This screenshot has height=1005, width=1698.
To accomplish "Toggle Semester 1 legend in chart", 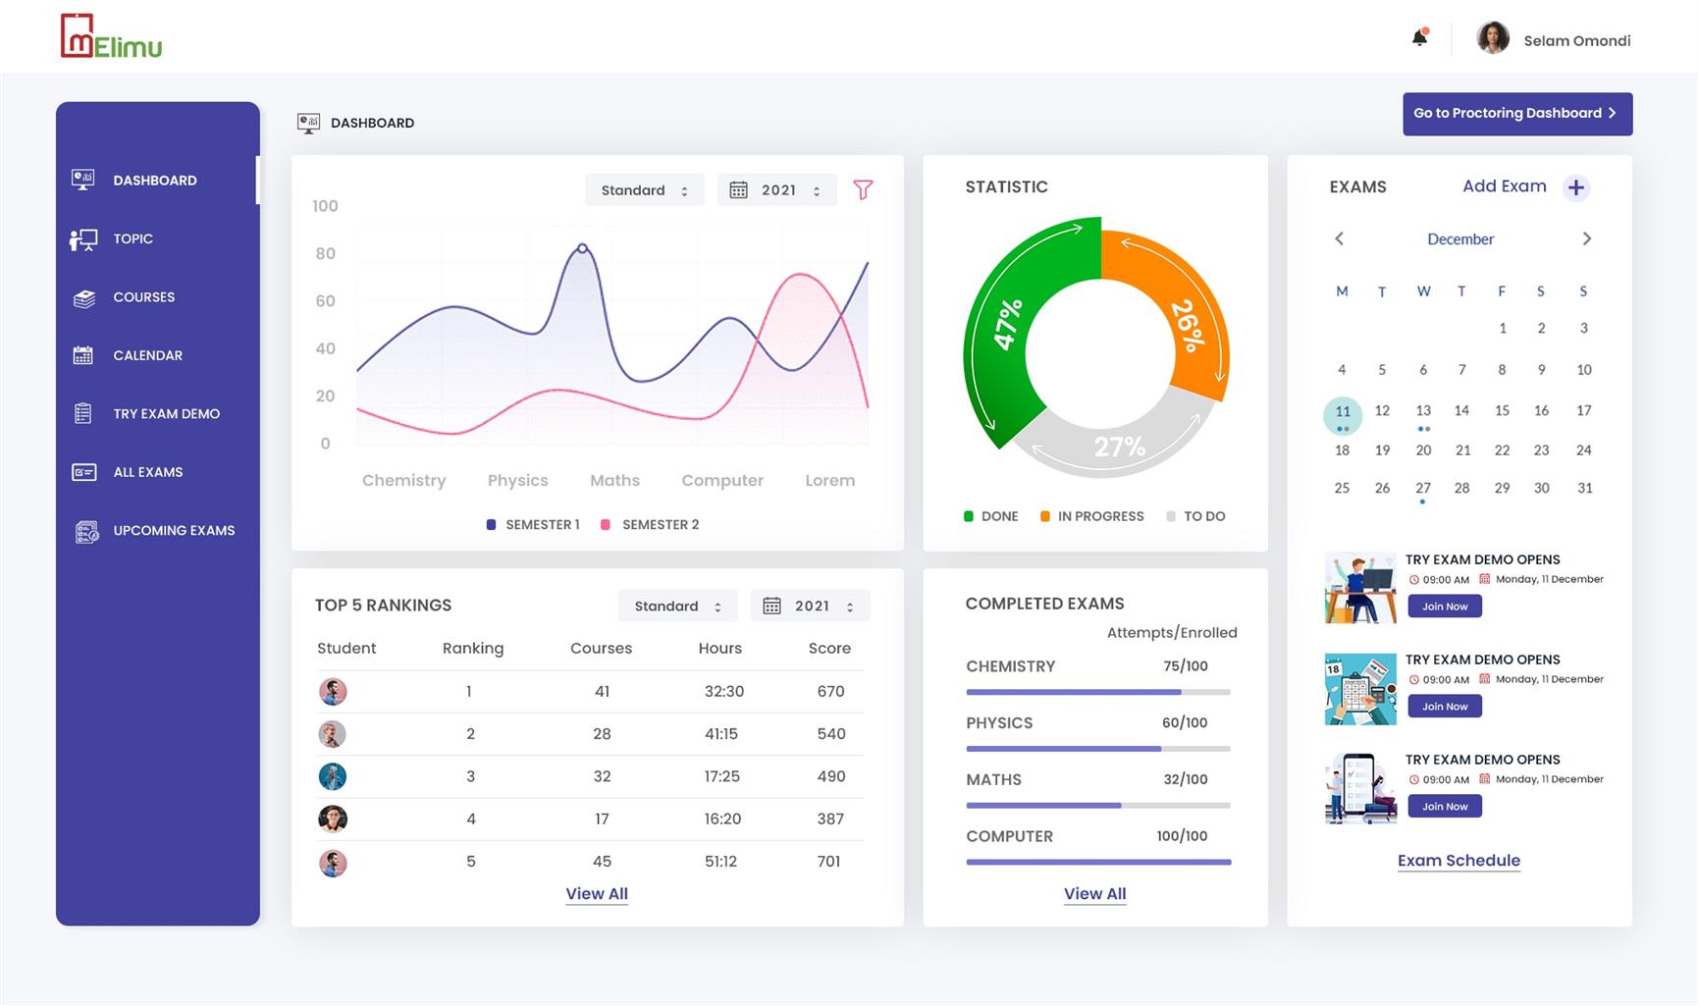I will pos(533,525).
